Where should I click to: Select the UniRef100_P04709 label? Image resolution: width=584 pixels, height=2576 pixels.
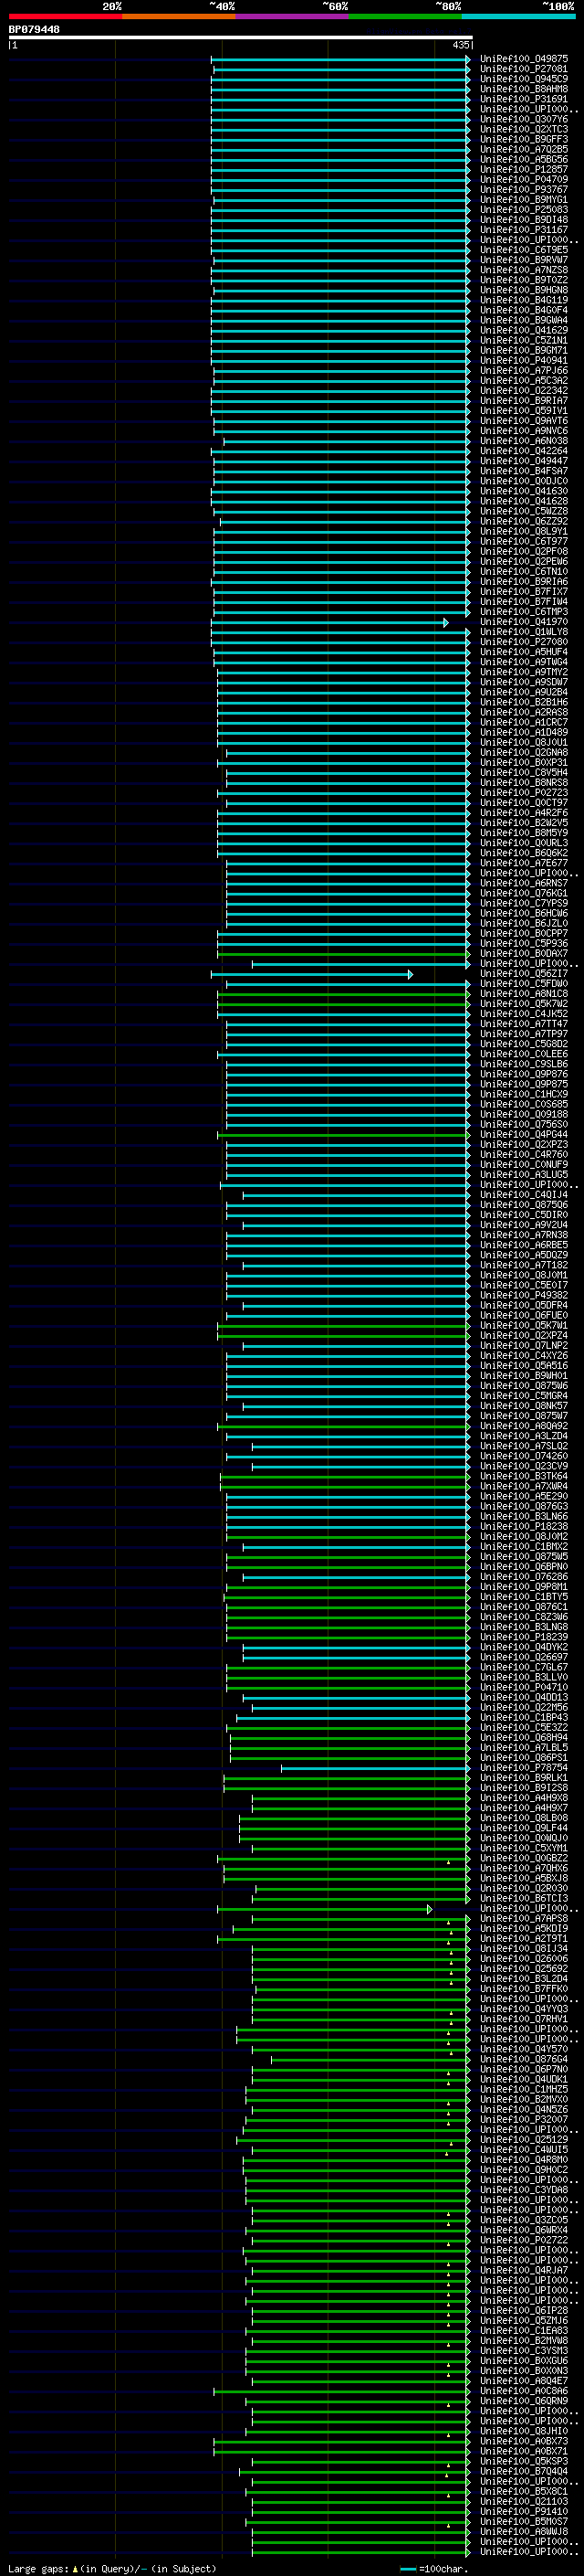point(524,179)
